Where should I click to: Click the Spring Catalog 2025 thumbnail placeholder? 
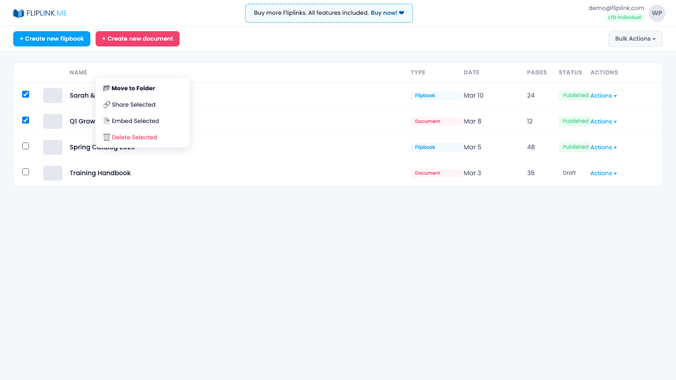[52, 147]
